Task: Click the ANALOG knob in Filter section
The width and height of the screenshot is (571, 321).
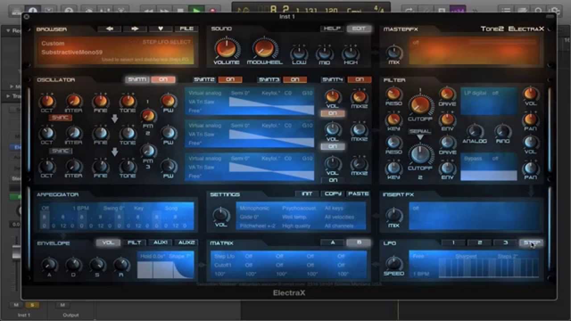Action: click(475, 132)
